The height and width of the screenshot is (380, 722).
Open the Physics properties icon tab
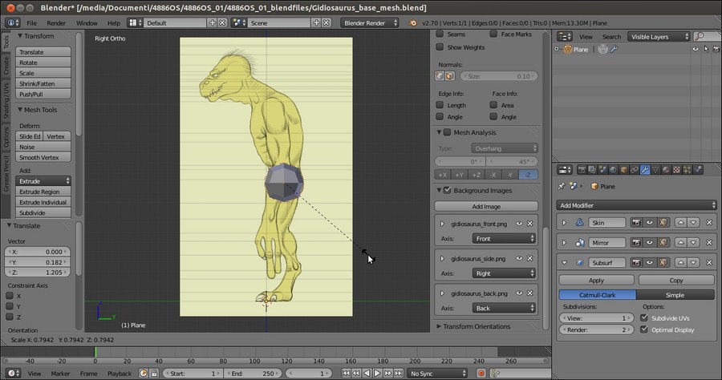click(698, 170)
